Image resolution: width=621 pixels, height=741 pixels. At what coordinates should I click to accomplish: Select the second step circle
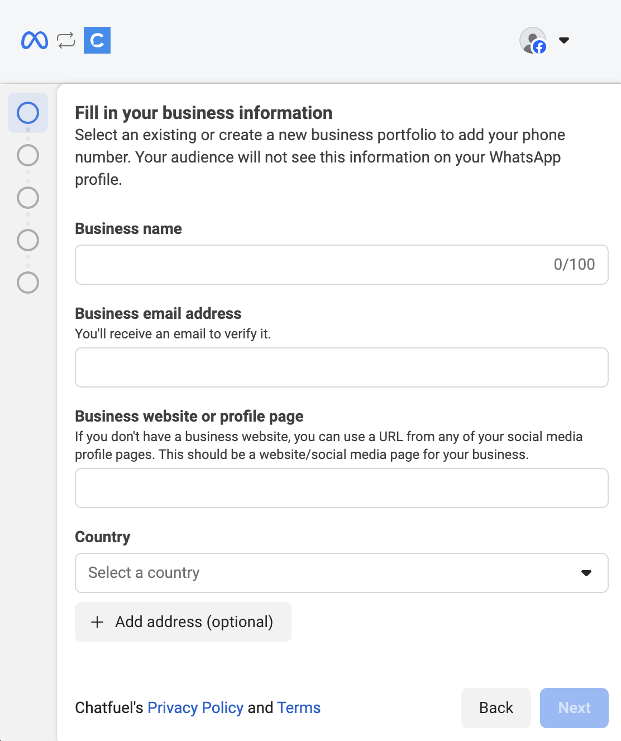pyautogui.click(x=28, y=155)
